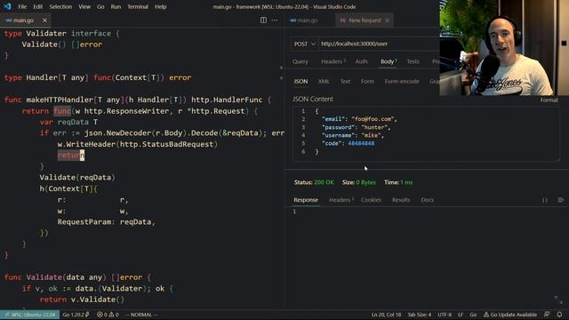Open the Docs response tab

point(427,200)
